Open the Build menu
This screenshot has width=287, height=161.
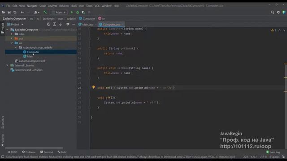74,6
